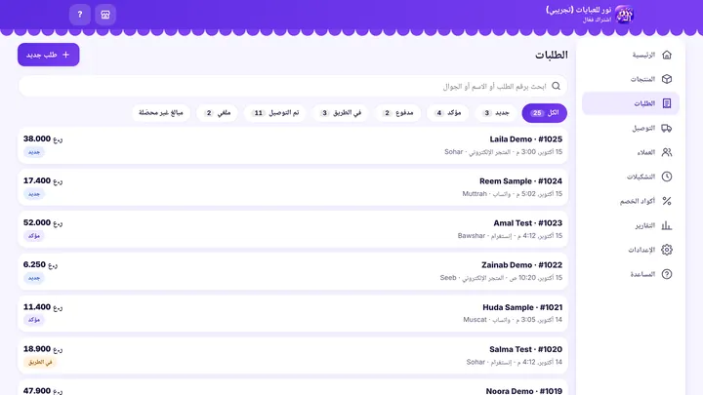The image size is (703, 395).
Task: Open order Amal Test #1023
Action: [293, 229]
